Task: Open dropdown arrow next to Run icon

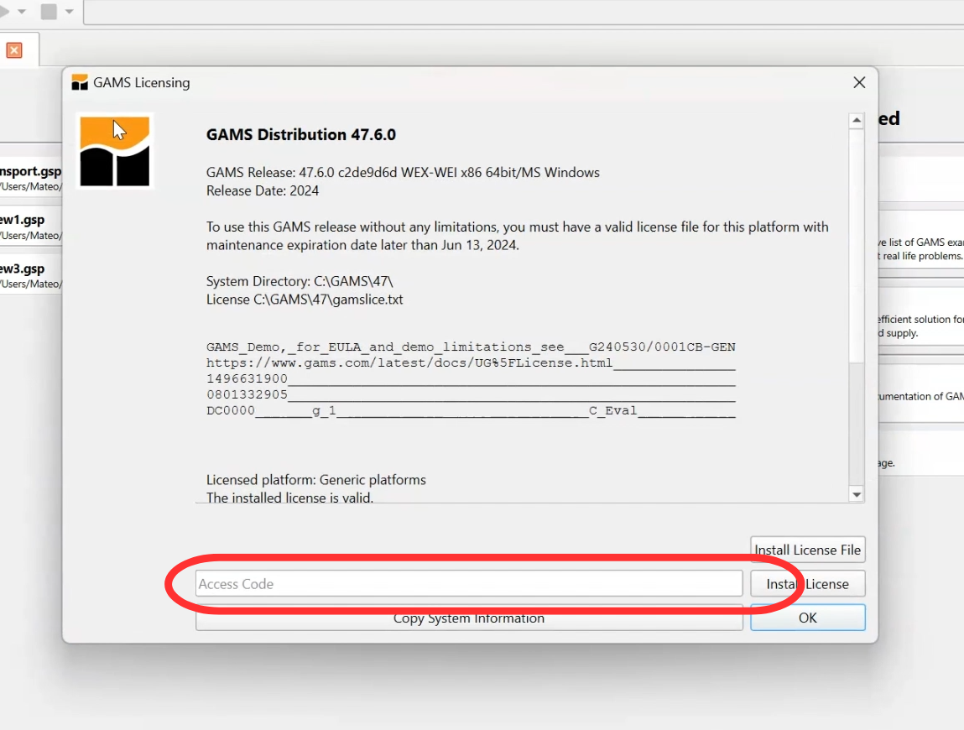Action: [23, 12]
